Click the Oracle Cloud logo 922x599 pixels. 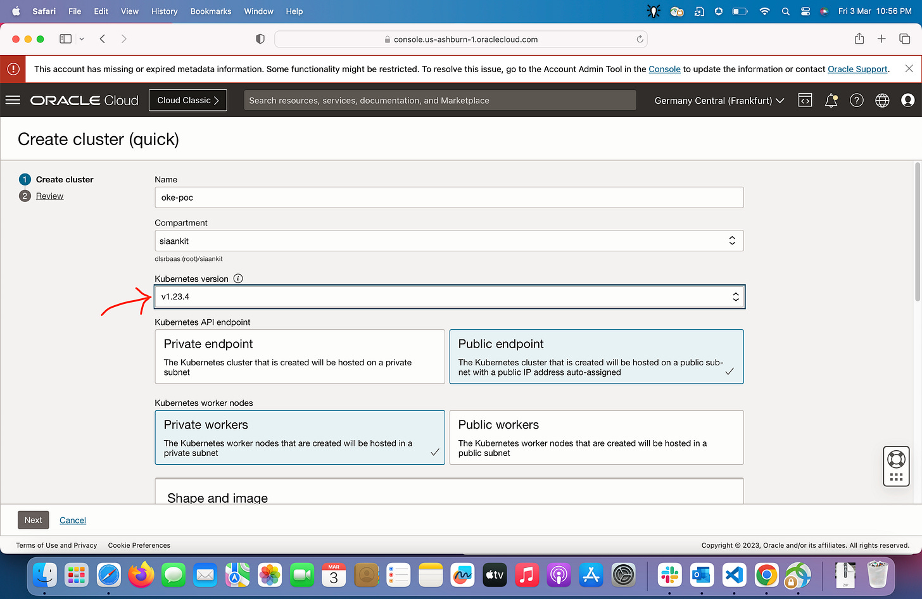[x=84, y=100]
